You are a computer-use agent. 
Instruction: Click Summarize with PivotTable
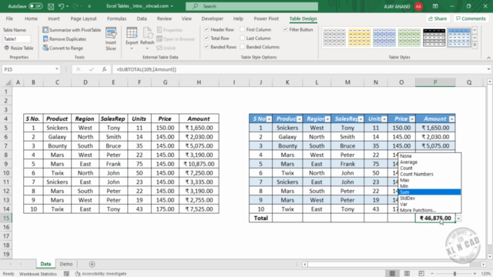tap(72, 30)
